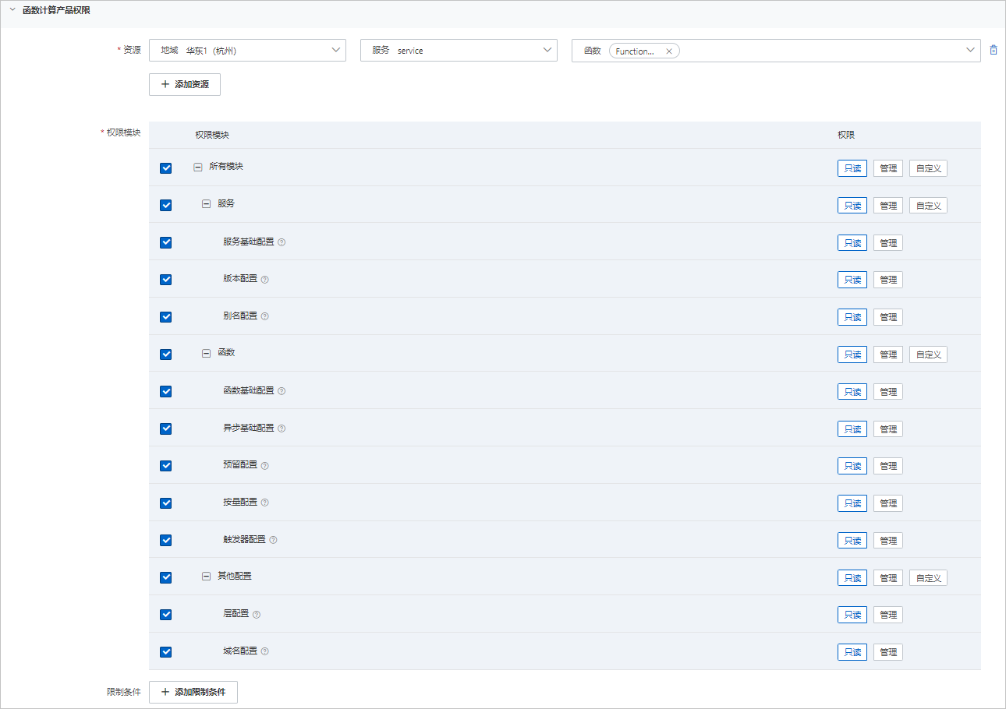Set 所有模块 permission to 只读
1006x709 pixels.
click(x=852, y=168)
